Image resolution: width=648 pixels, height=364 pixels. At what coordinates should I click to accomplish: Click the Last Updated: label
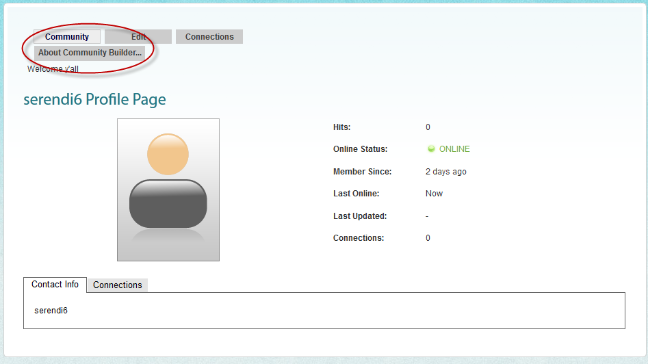click(360, 216)
